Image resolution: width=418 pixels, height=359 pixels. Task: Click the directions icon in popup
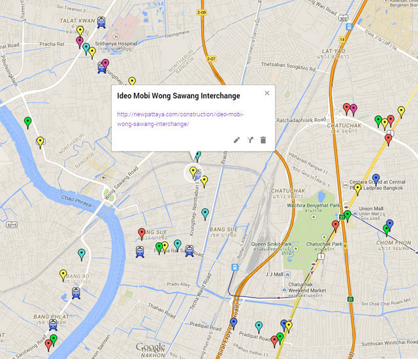point(250,140)
